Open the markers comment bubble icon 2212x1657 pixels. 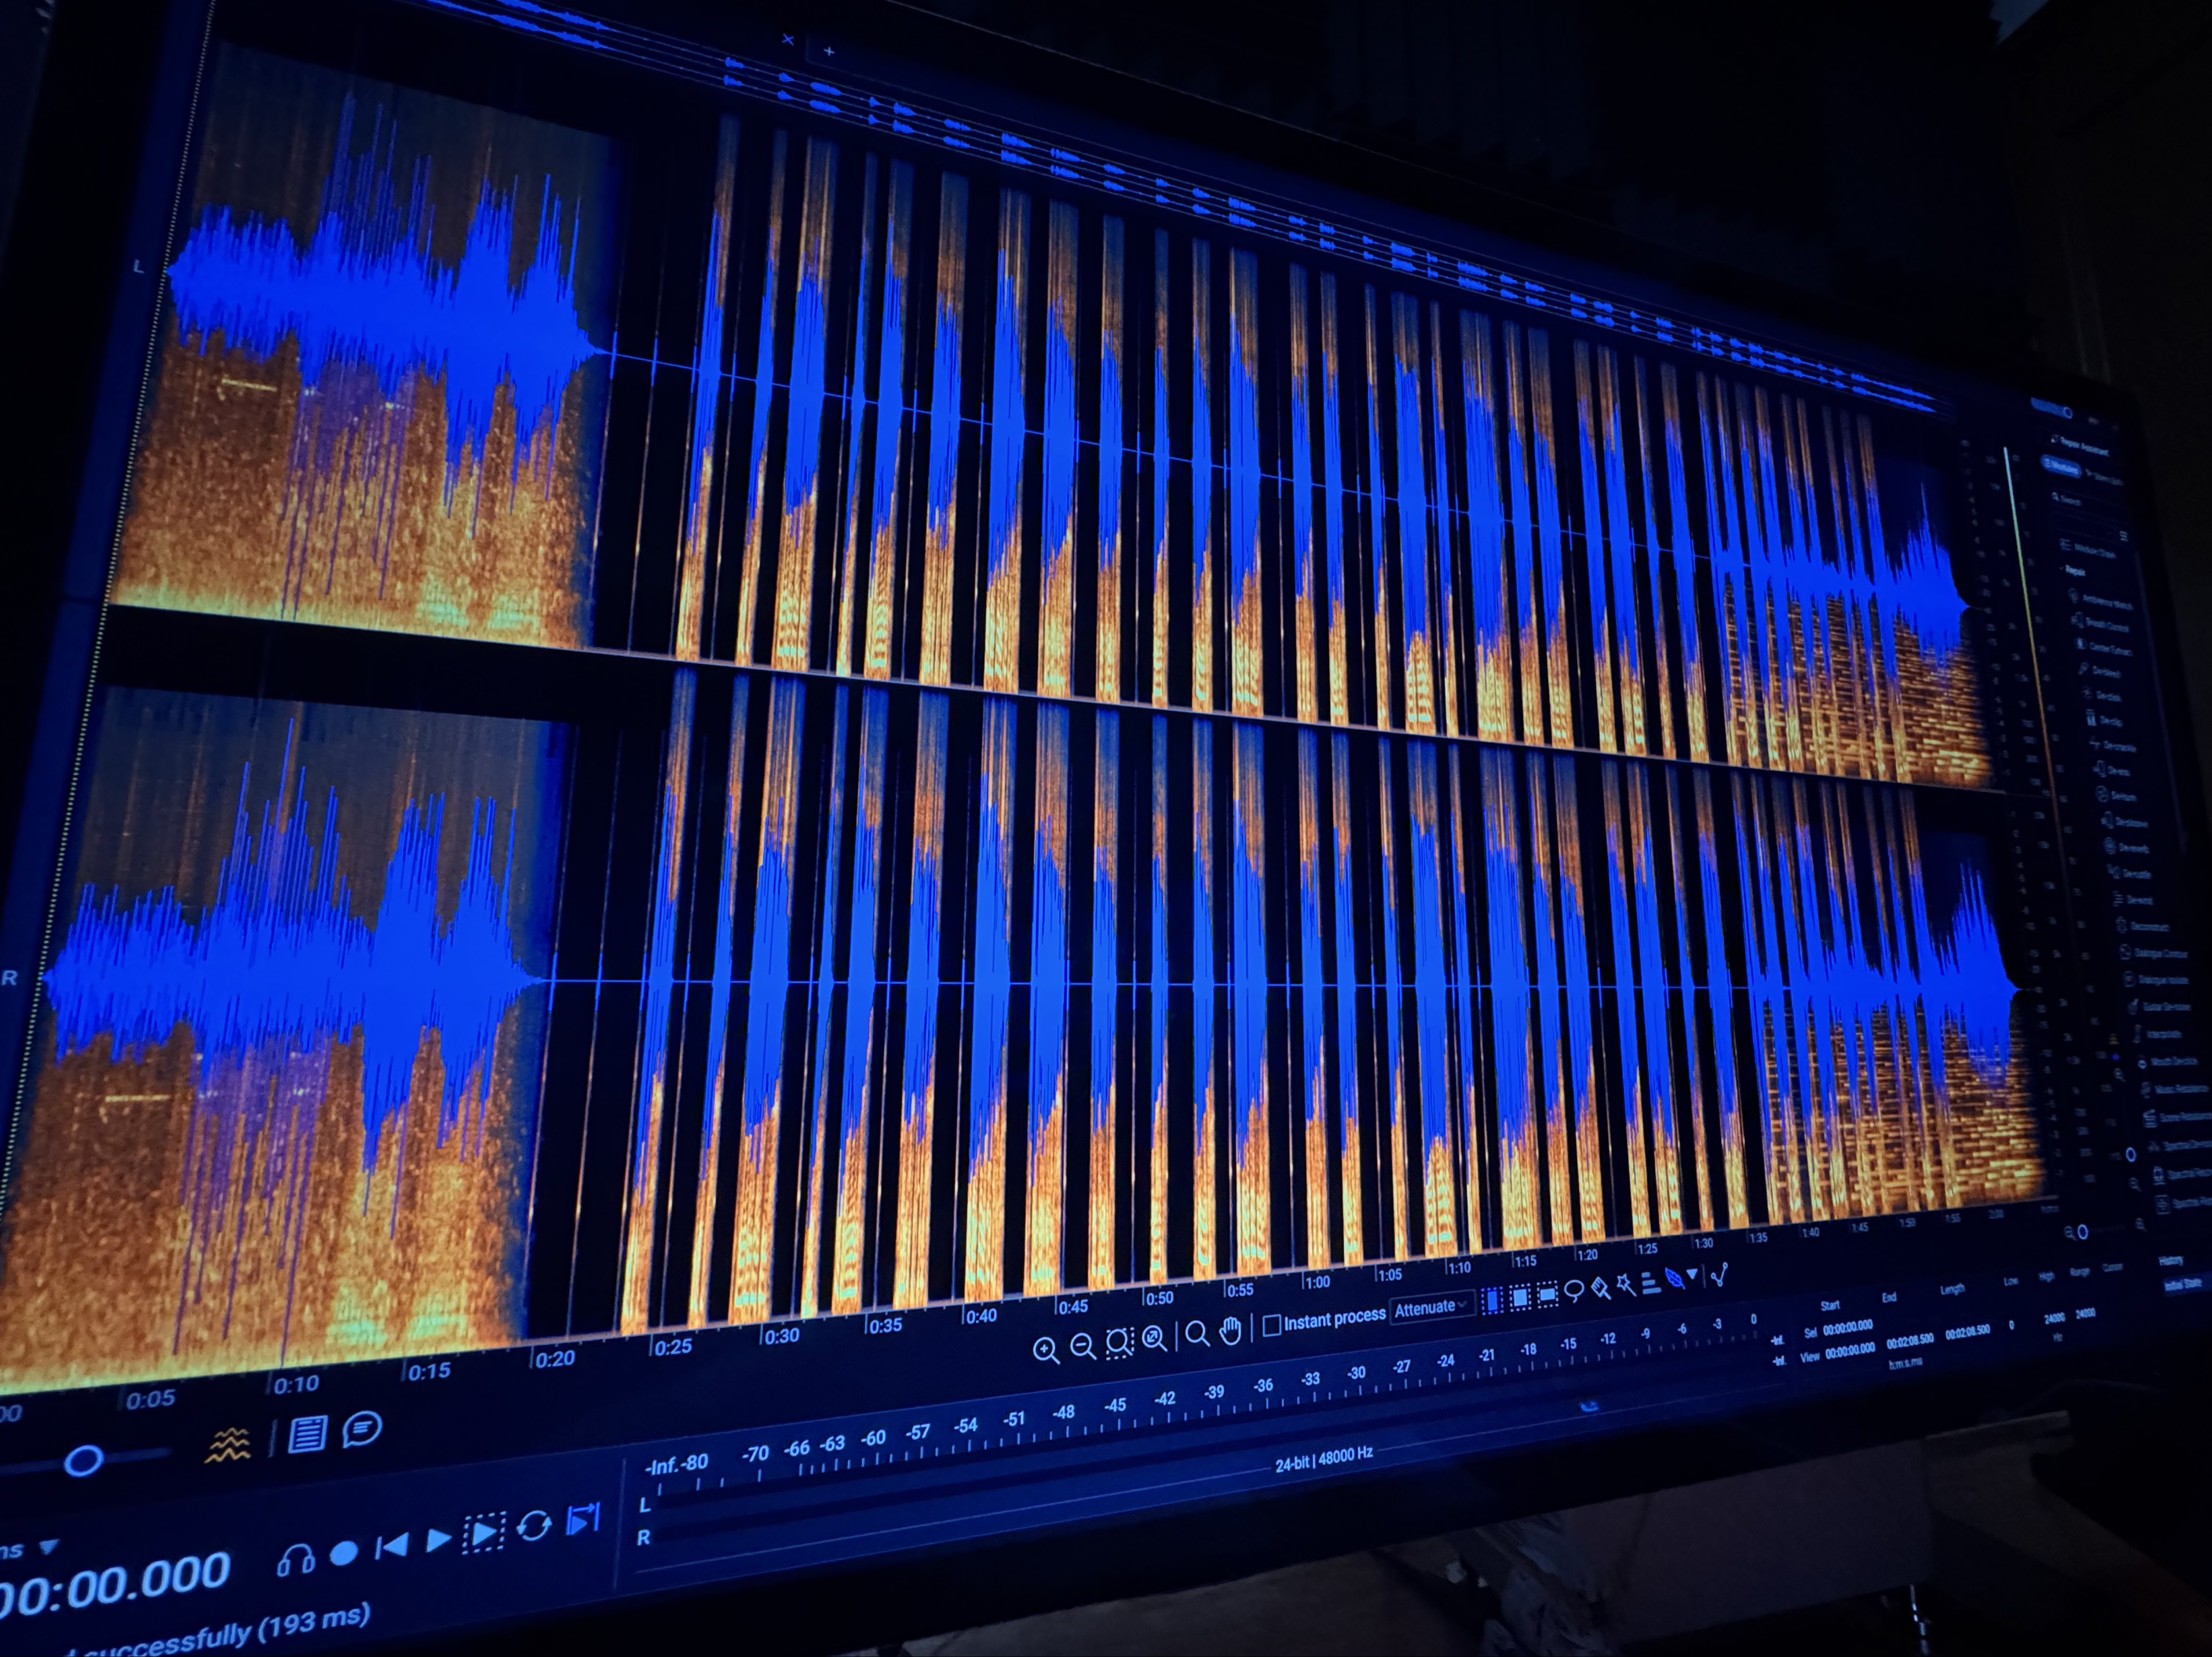[362, 1428]
